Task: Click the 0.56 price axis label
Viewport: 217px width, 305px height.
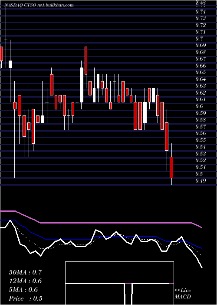Action: (x=201, y=133)
